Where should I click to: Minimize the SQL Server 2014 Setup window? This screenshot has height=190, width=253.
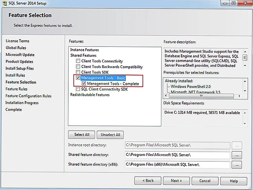point(225,3)
